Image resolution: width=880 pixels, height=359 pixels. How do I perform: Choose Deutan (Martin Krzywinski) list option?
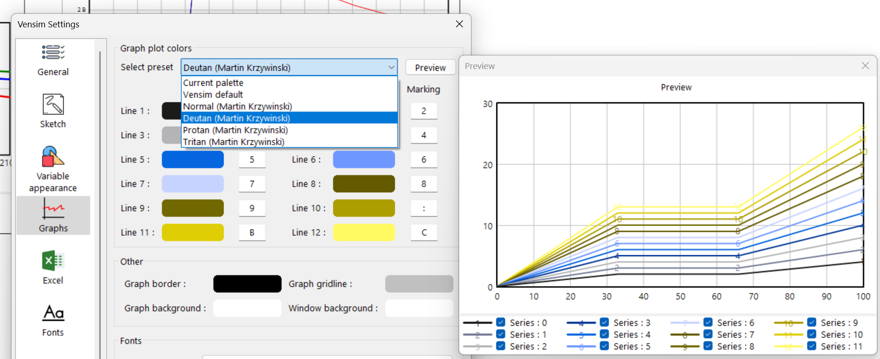289,118
